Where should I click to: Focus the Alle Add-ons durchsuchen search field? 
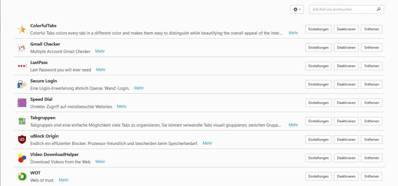(x=343, y=9)
